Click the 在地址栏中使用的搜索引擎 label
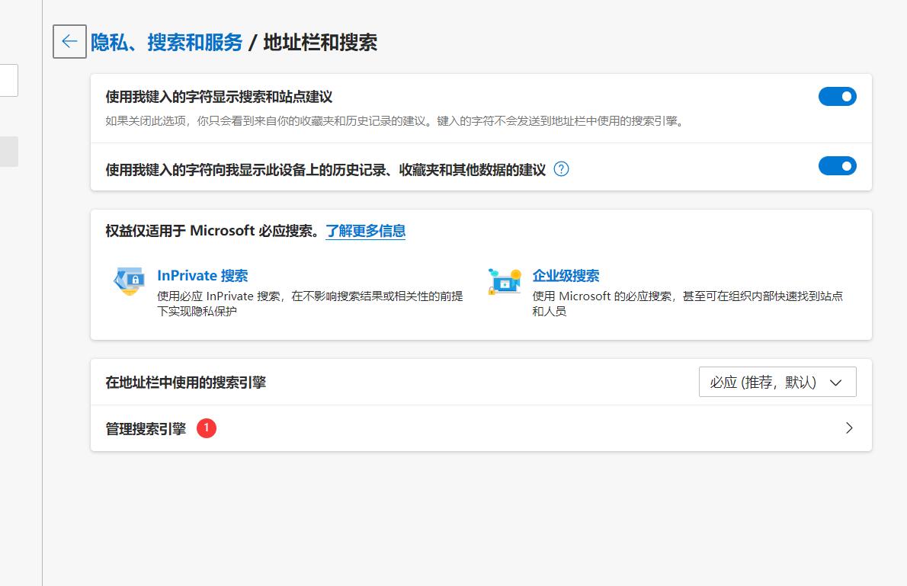The height and width of the screenshot is (586, 907). [186, 383]
